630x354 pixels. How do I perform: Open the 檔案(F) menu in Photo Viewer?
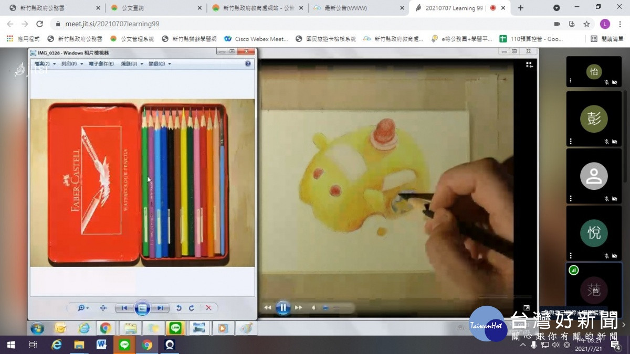coord(45,63)
